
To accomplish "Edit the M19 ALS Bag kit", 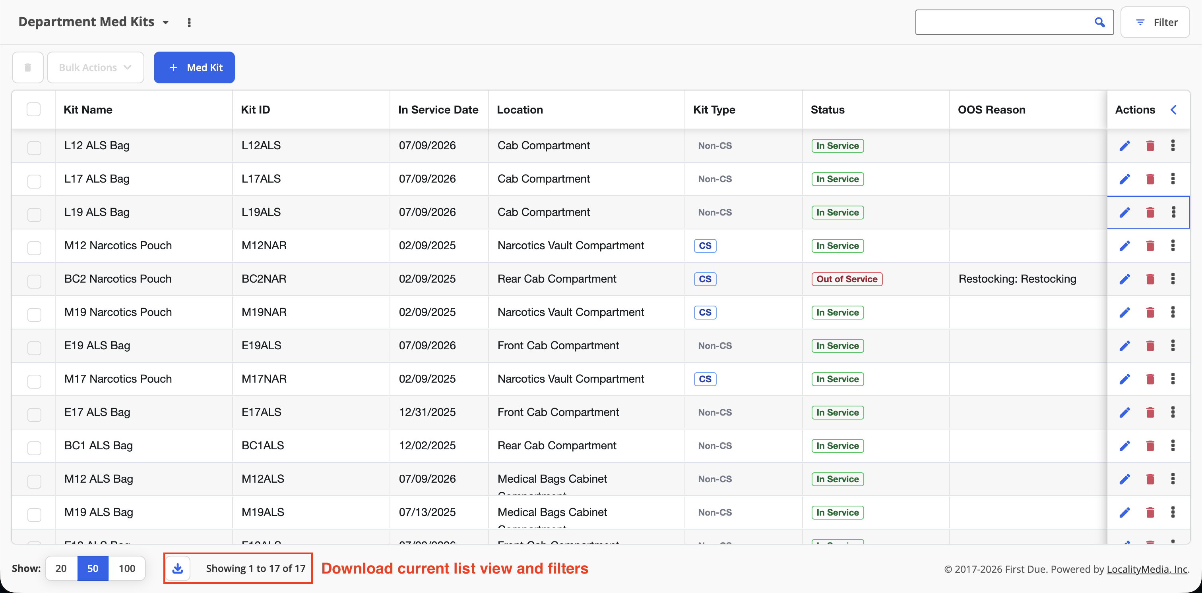I will [x=1124, y=512].
